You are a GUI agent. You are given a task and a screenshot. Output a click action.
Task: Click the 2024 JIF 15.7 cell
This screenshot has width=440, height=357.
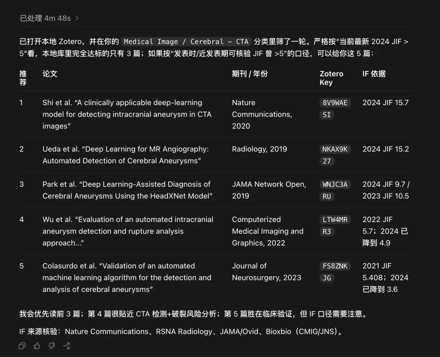(x=385, y=103)
